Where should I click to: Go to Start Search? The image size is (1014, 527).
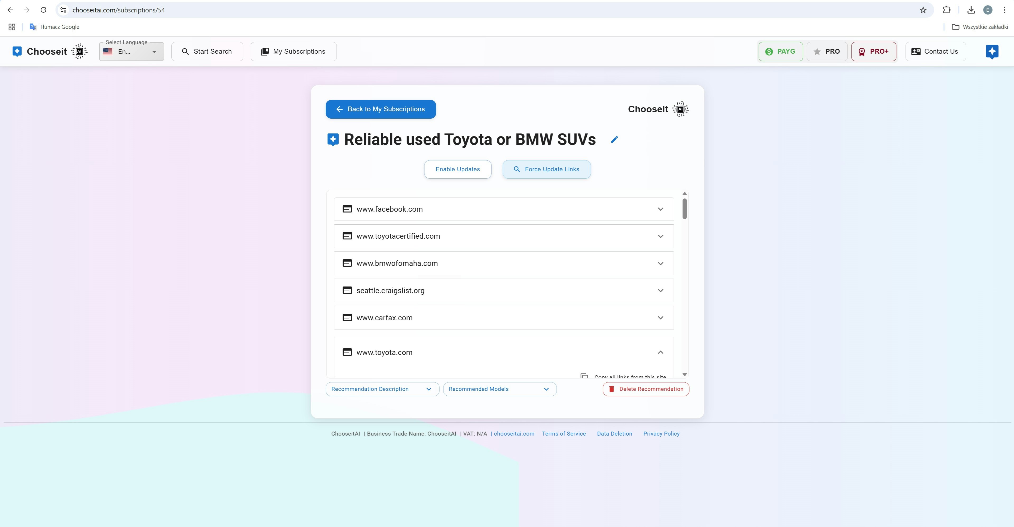click(207, 52)
